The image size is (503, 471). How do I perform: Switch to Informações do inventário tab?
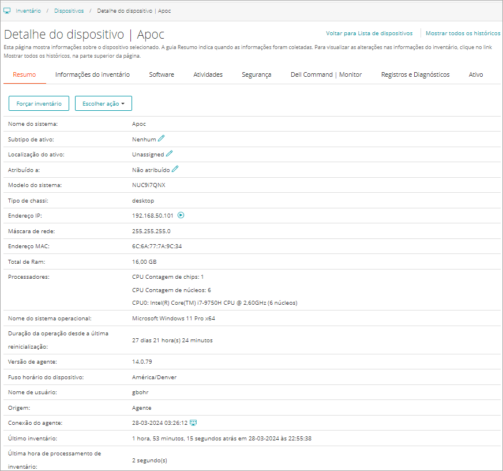[92, 74]
